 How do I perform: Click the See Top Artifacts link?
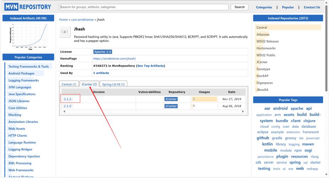coord(150,66)
